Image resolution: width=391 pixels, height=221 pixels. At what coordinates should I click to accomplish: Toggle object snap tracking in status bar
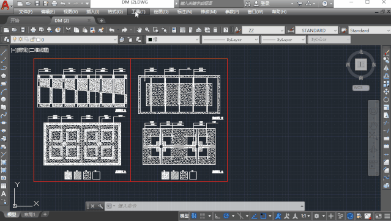tap(254, 216)
